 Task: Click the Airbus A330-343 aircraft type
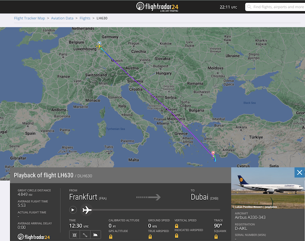250,218
